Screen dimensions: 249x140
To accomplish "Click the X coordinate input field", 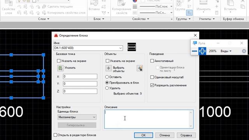I will (x=80, y=77).
